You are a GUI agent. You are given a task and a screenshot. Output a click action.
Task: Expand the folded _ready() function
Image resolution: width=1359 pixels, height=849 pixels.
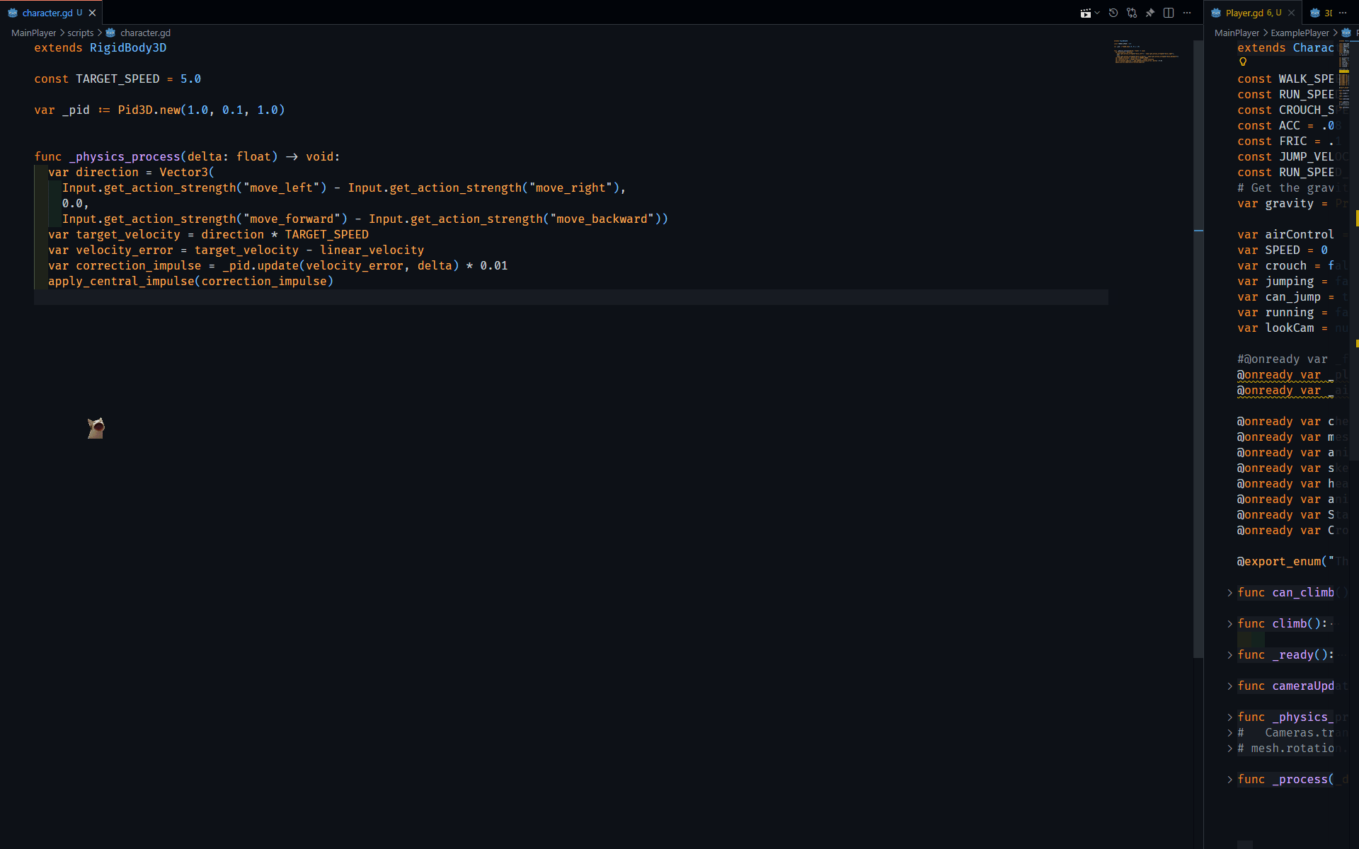tap(1230, 655)
